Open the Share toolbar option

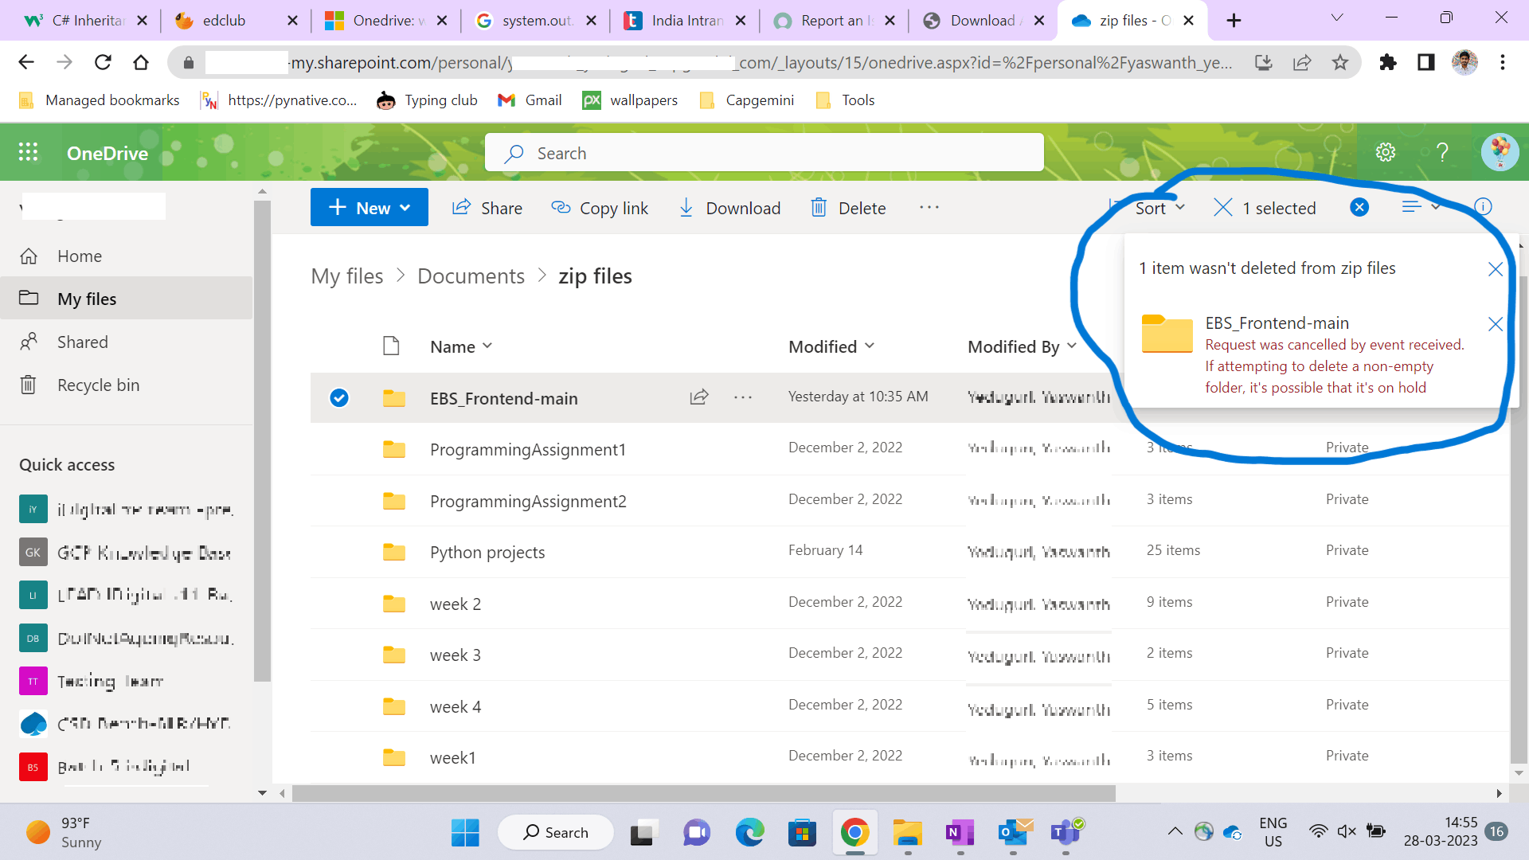487,207
